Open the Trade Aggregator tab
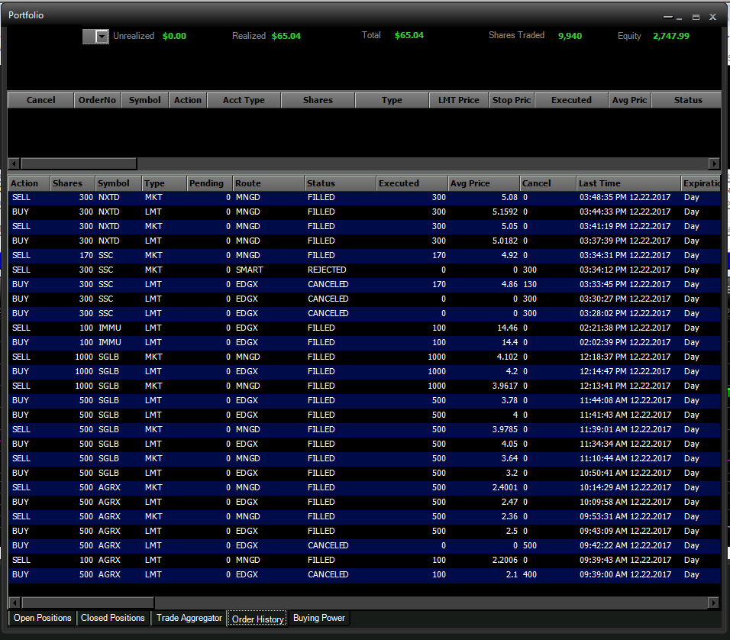Image resolution: width=730 pixels, height=640 pixels. 189,618
